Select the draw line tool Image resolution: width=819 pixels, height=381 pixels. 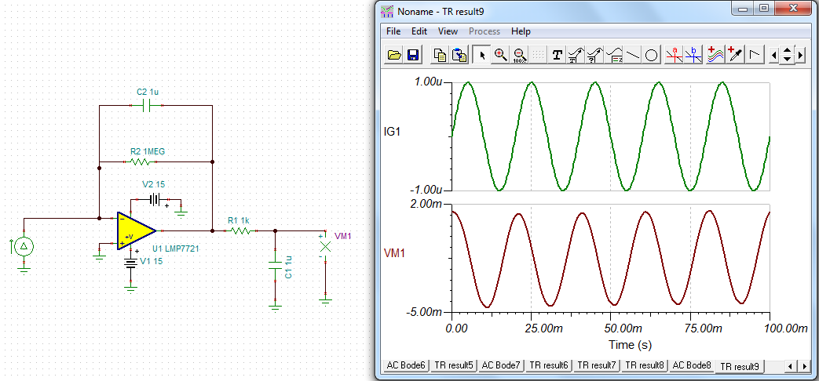point(633,55)
